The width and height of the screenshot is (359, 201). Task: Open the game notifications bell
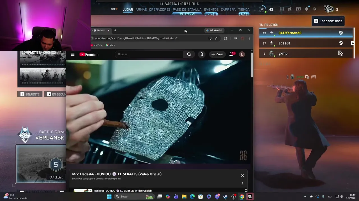coord(307,9)
